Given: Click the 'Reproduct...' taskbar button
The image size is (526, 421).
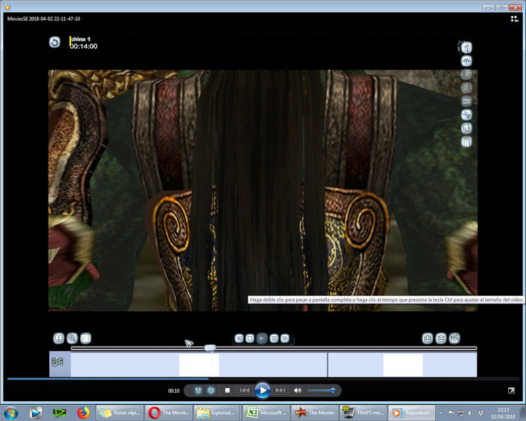Looking at the screenshot, I should pyautogui.click(x=412, y=412).
